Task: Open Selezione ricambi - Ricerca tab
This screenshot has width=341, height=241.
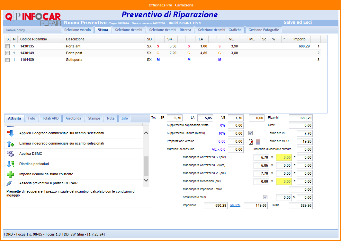Action: coord(170,30)
